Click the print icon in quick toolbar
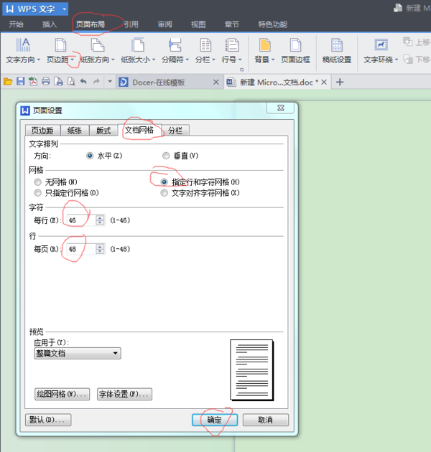Viewport: 431px width, 452px height. point(45,82)
